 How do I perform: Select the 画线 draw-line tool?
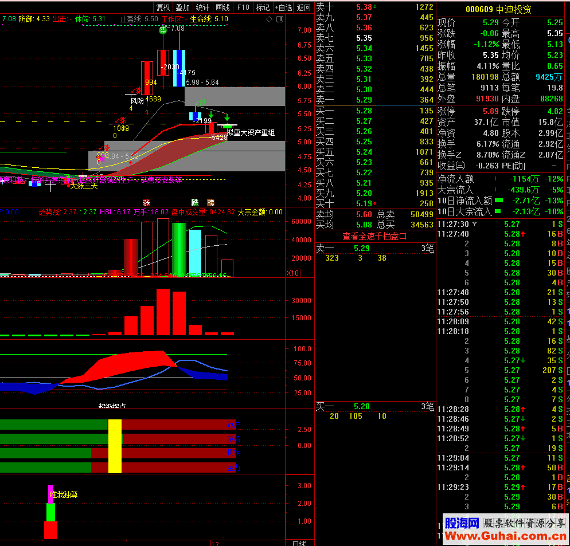tap(223, 7)
